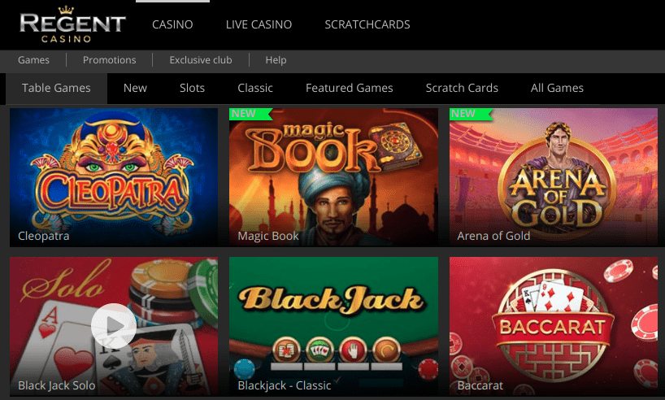Click the Regent Casino logo
Image resolution: width=665 pixels, height=400 pixels.
click(x=72, y=24)
